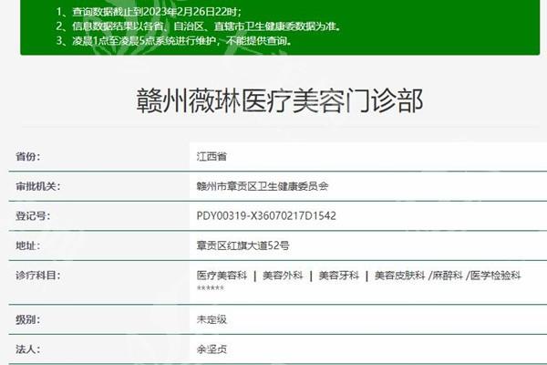Screen dimensions: 547x365
Task: Click the 地址 label
Action: 27,245
